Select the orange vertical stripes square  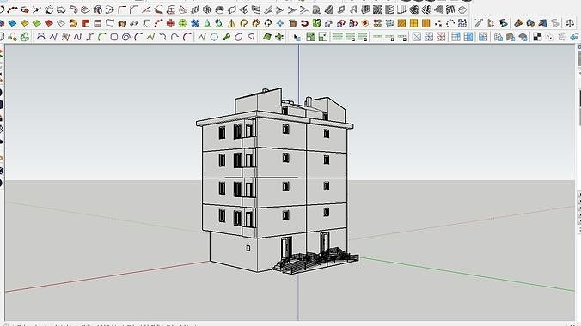425,24
